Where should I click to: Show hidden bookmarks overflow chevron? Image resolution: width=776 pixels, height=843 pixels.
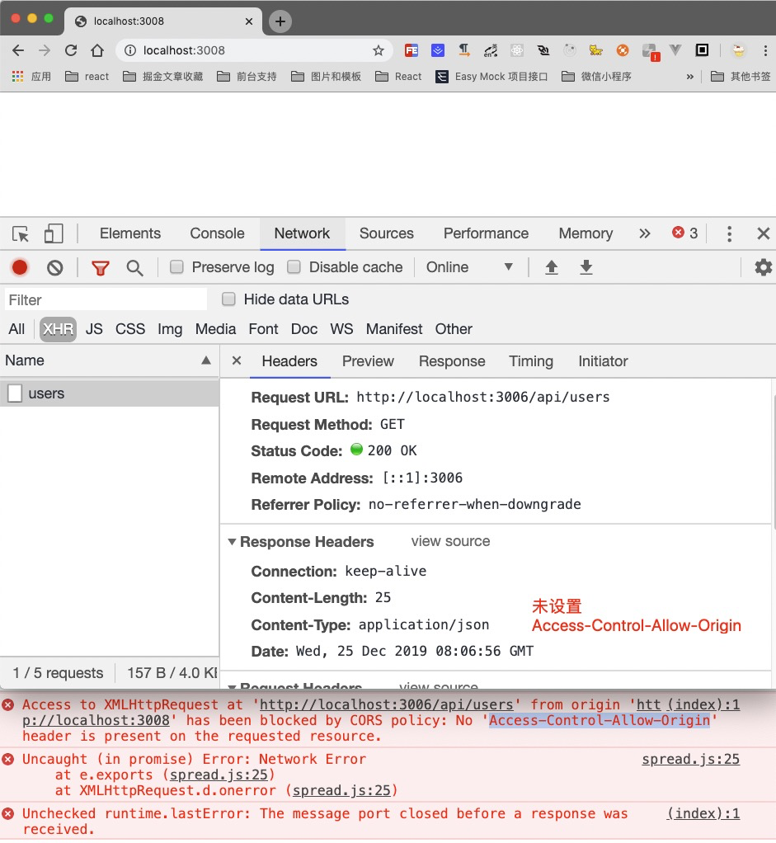[x=690, y=77]
